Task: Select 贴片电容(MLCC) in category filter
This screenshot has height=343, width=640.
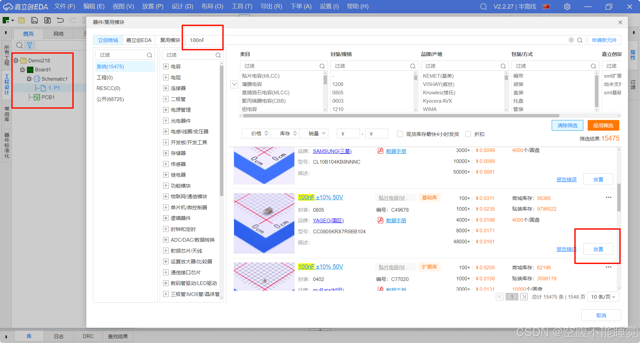Action: 261,76
